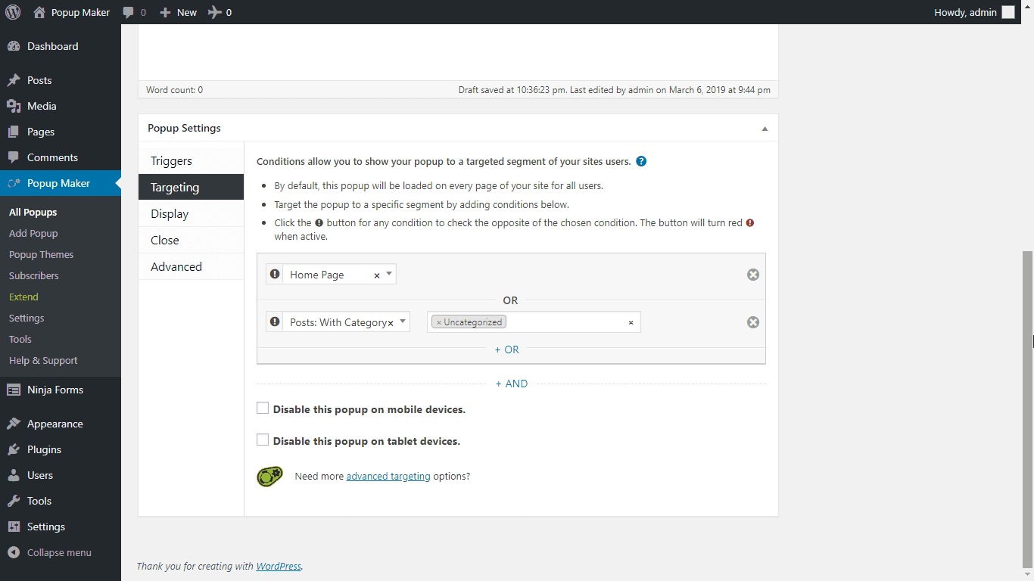This screenshot has width=1034, height=581.
Task: Open Subscribers submenu item
Action: (33, 276)
